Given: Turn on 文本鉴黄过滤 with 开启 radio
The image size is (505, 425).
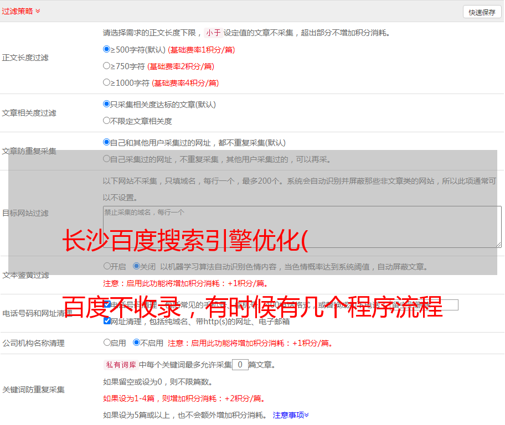Looking at the screenshot, I should tap(107, 266).
